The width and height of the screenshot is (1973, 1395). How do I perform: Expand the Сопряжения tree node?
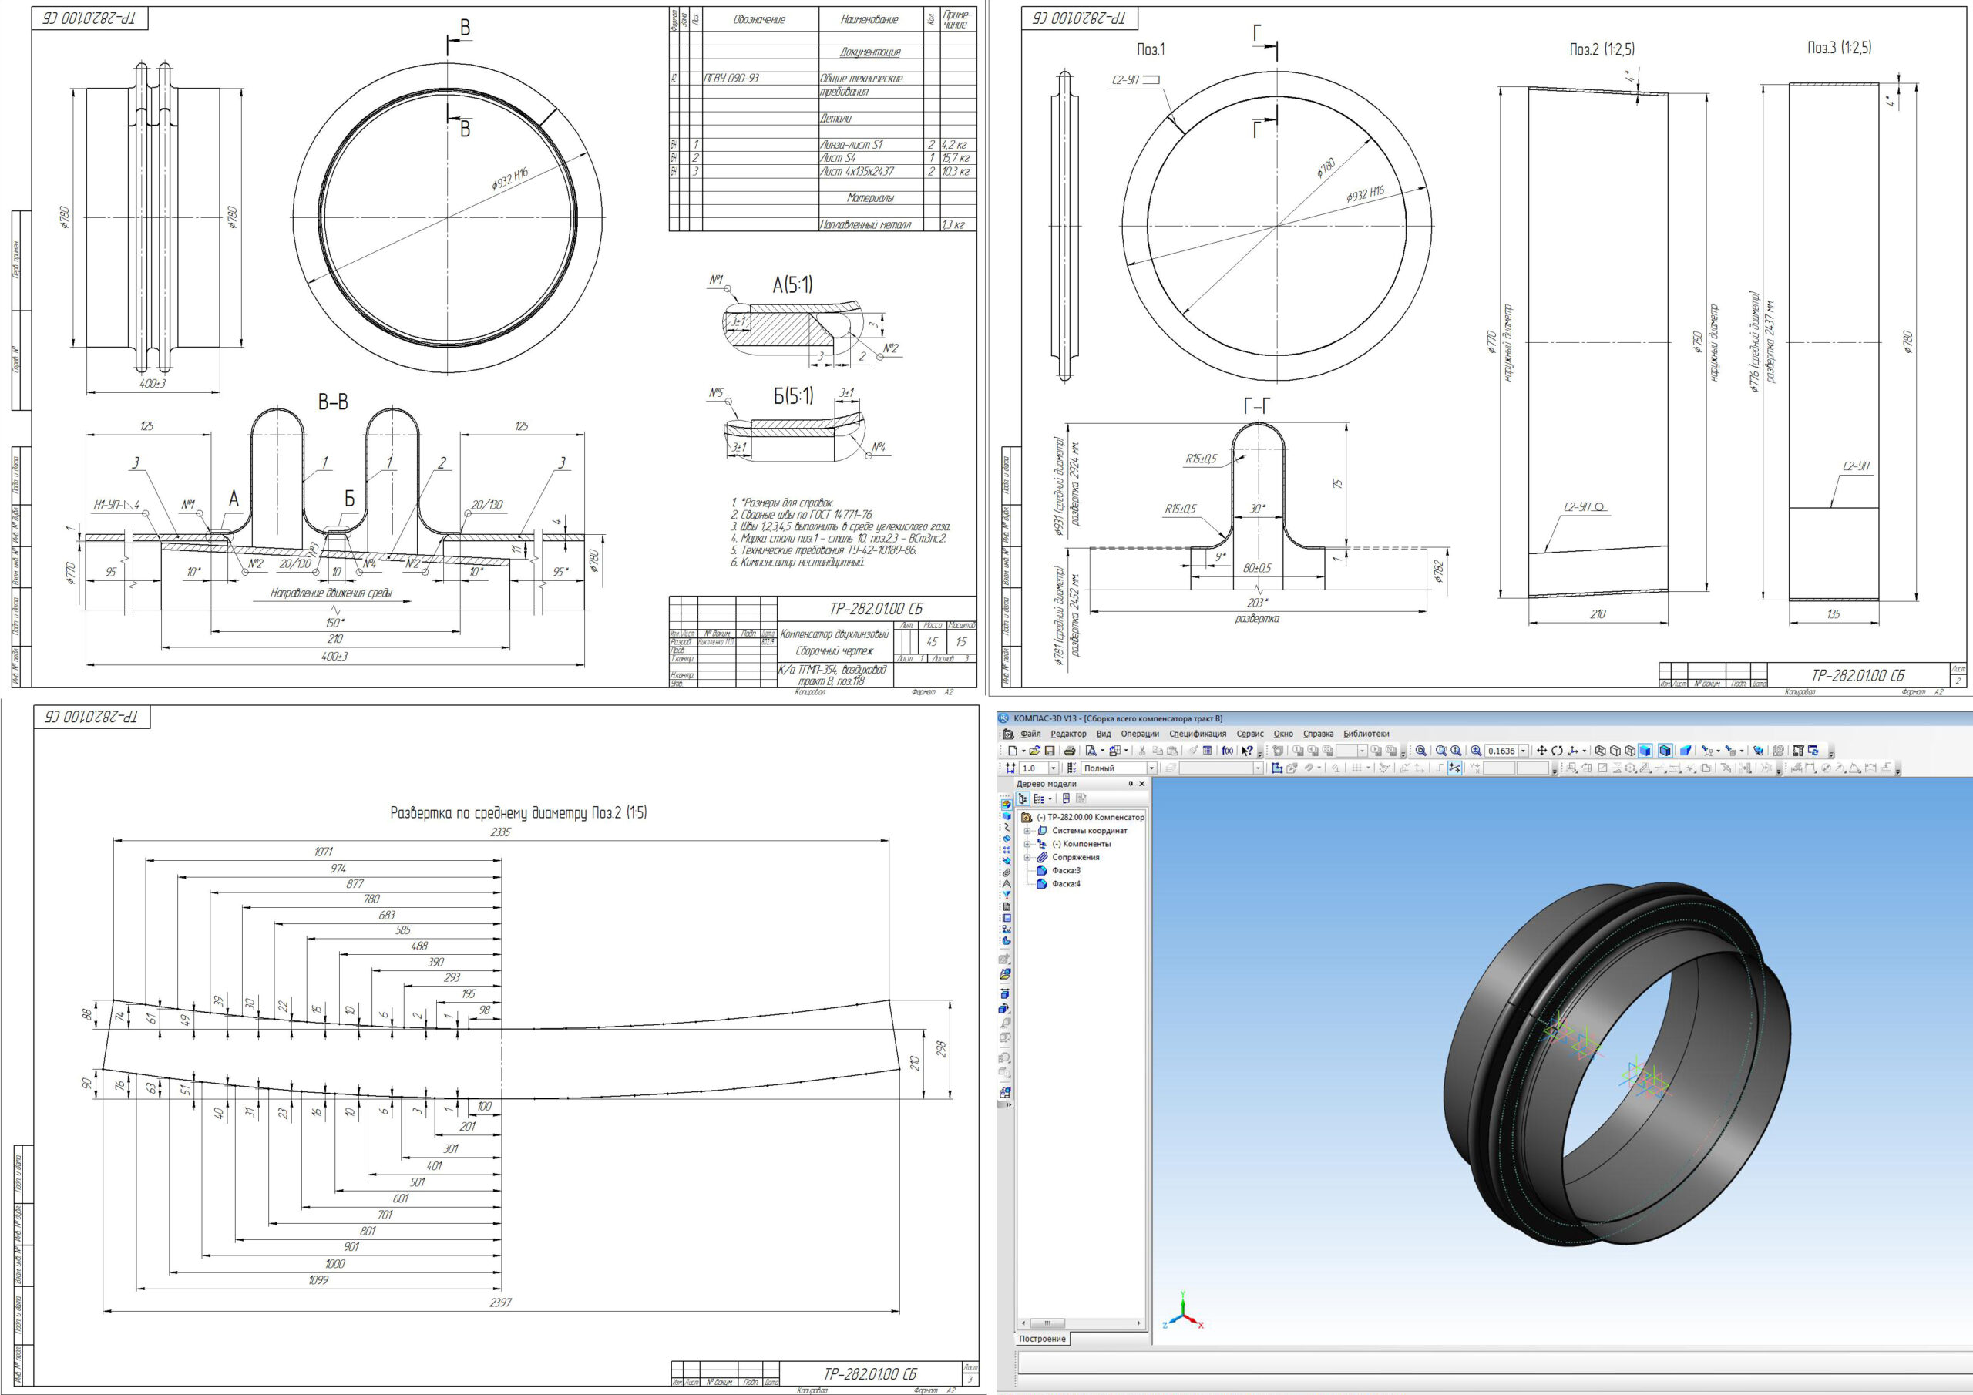click(1028, 858)
